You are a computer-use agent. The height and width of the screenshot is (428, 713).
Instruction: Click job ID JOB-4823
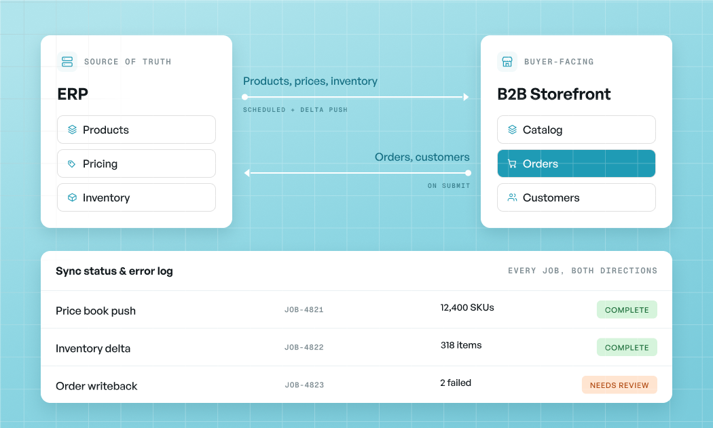[x=304, y=385]
